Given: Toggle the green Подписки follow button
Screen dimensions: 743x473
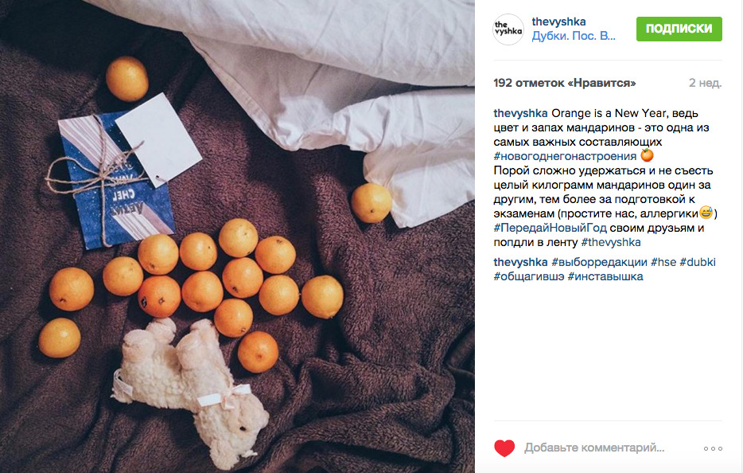Looking at the screenshot, I should 679,29.
